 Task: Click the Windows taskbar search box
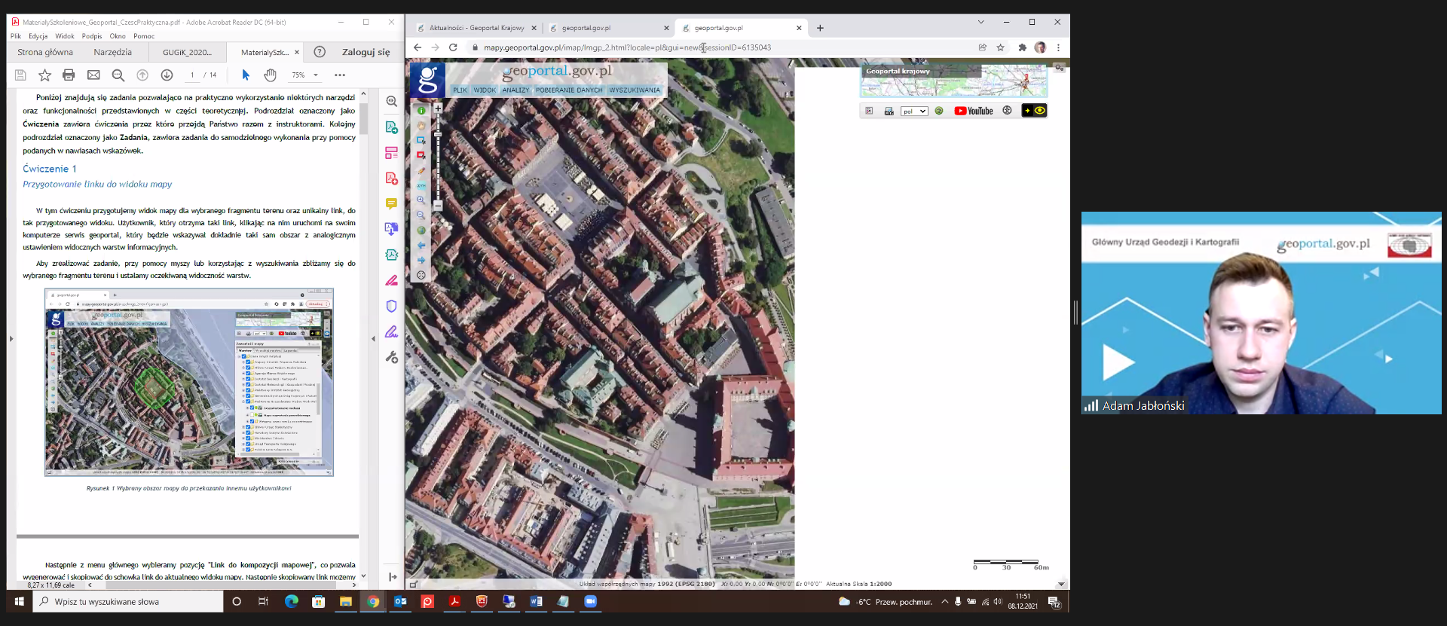click(x=128, y=602)
